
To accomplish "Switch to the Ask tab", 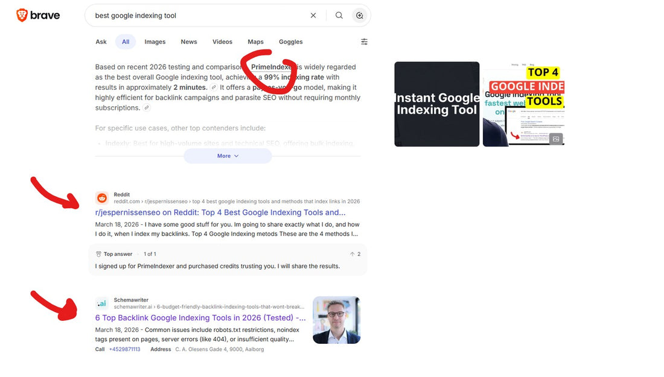I will point(101,42).
